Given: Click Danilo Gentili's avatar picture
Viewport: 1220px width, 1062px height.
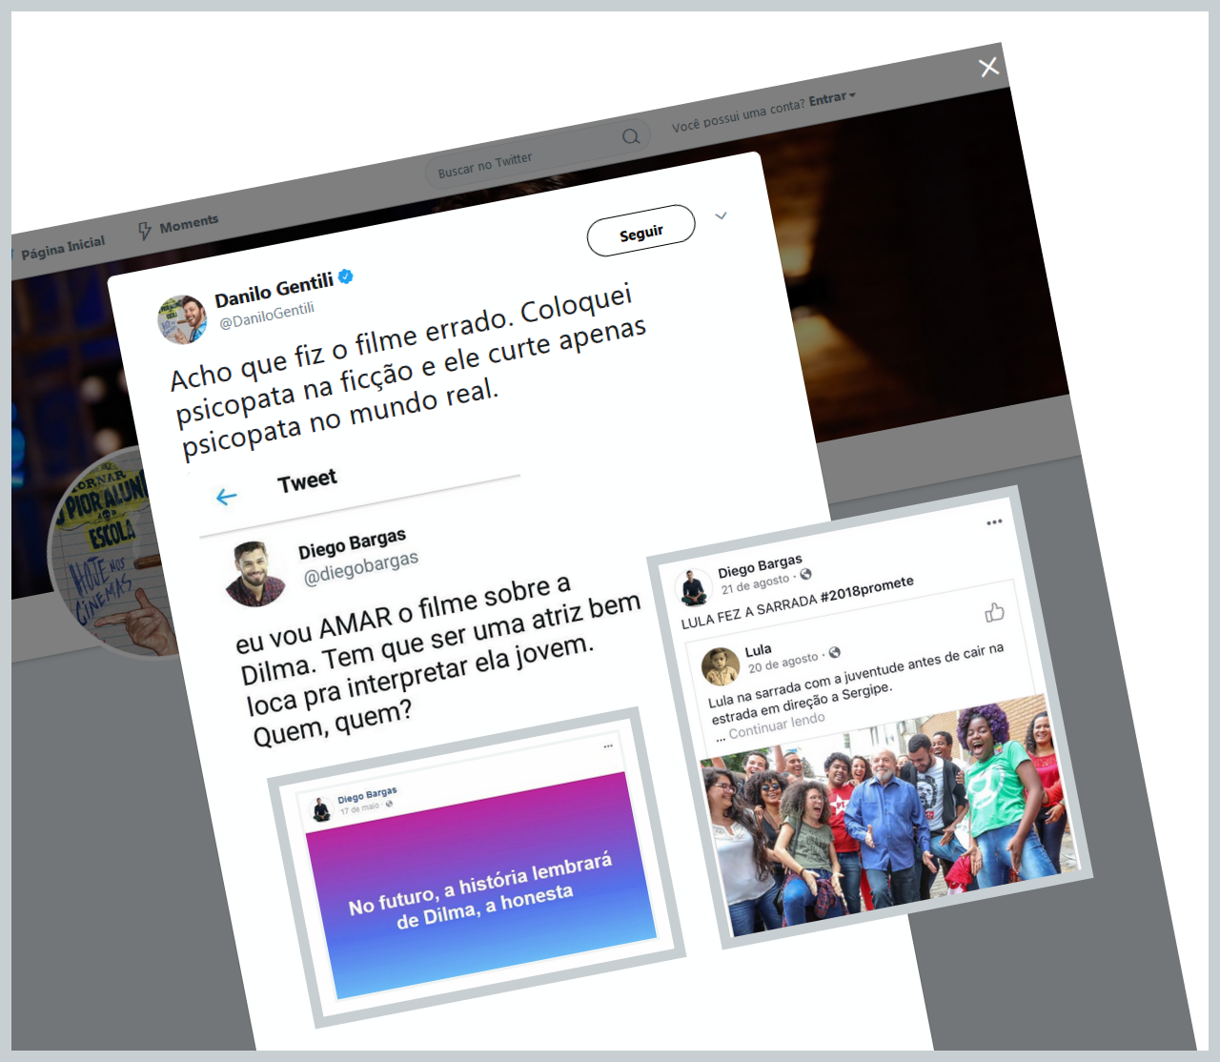Looking at the screenshot, I should pyautogui.click(x=183, y=319).
